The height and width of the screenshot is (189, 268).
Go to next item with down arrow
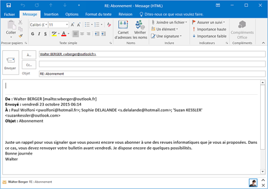pos(65,5)
